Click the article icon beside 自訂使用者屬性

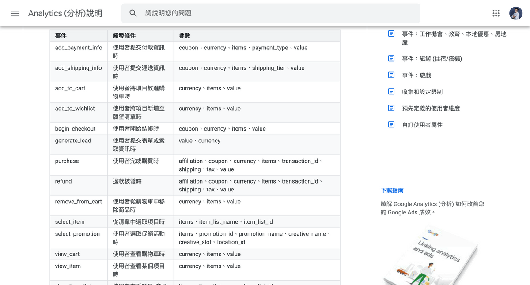click(391, 125)
